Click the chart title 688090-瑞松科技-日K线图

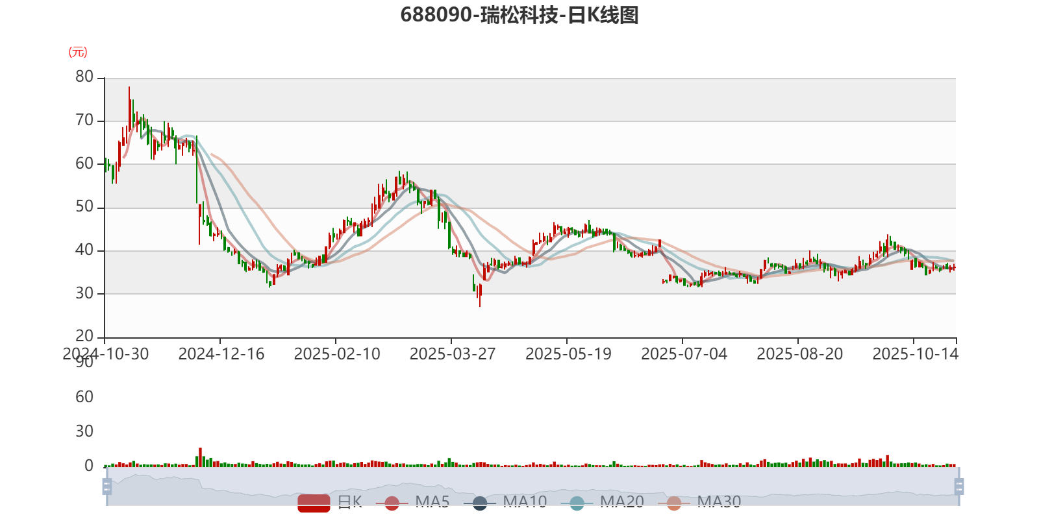point(519,15)
